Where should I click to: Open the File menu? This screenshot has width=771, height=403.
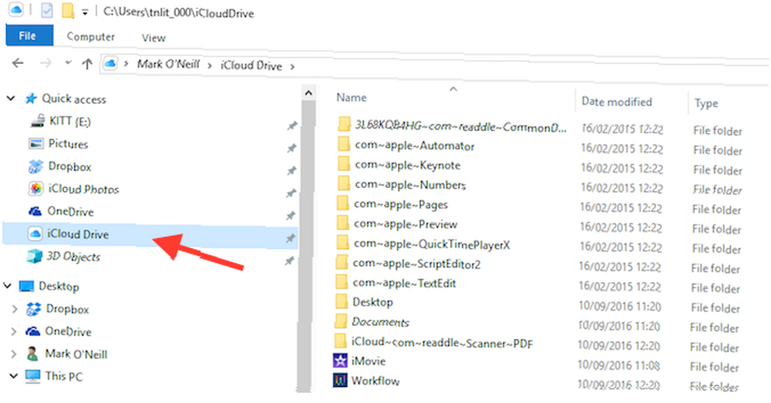click(29, 36)
